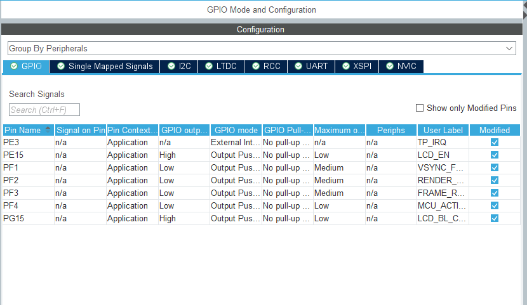This screenshot has height=305, width=527.
Task: Enable Show only Modified Pins checkbox
Action: [420, 108]
